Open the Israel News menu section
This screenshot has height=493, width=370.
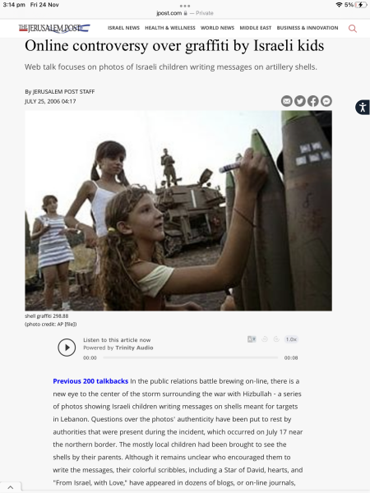pyautogui.click(x=123, y=28)
